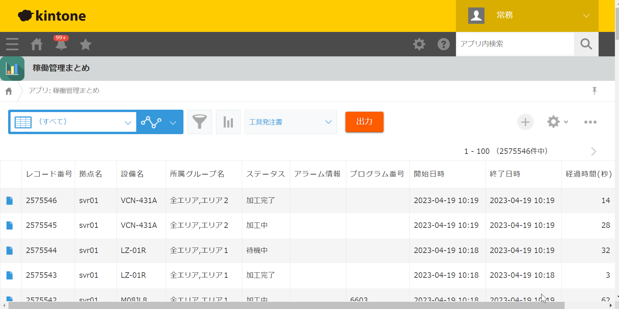Image resolution: width=619 pixels, height=309 pixels.
Task: Open the filter funnel icon
Action: (x=200, y=122)
